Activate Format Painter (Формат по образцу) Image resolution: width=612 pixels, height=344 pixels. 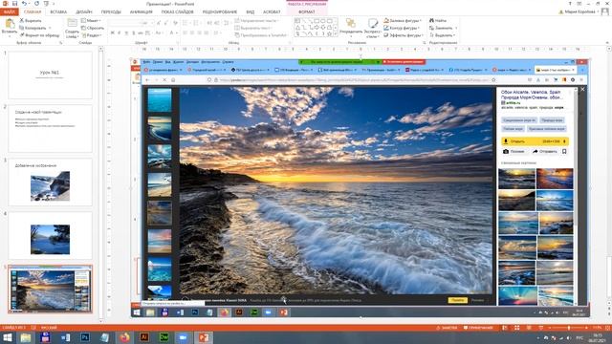click(39, 35)
